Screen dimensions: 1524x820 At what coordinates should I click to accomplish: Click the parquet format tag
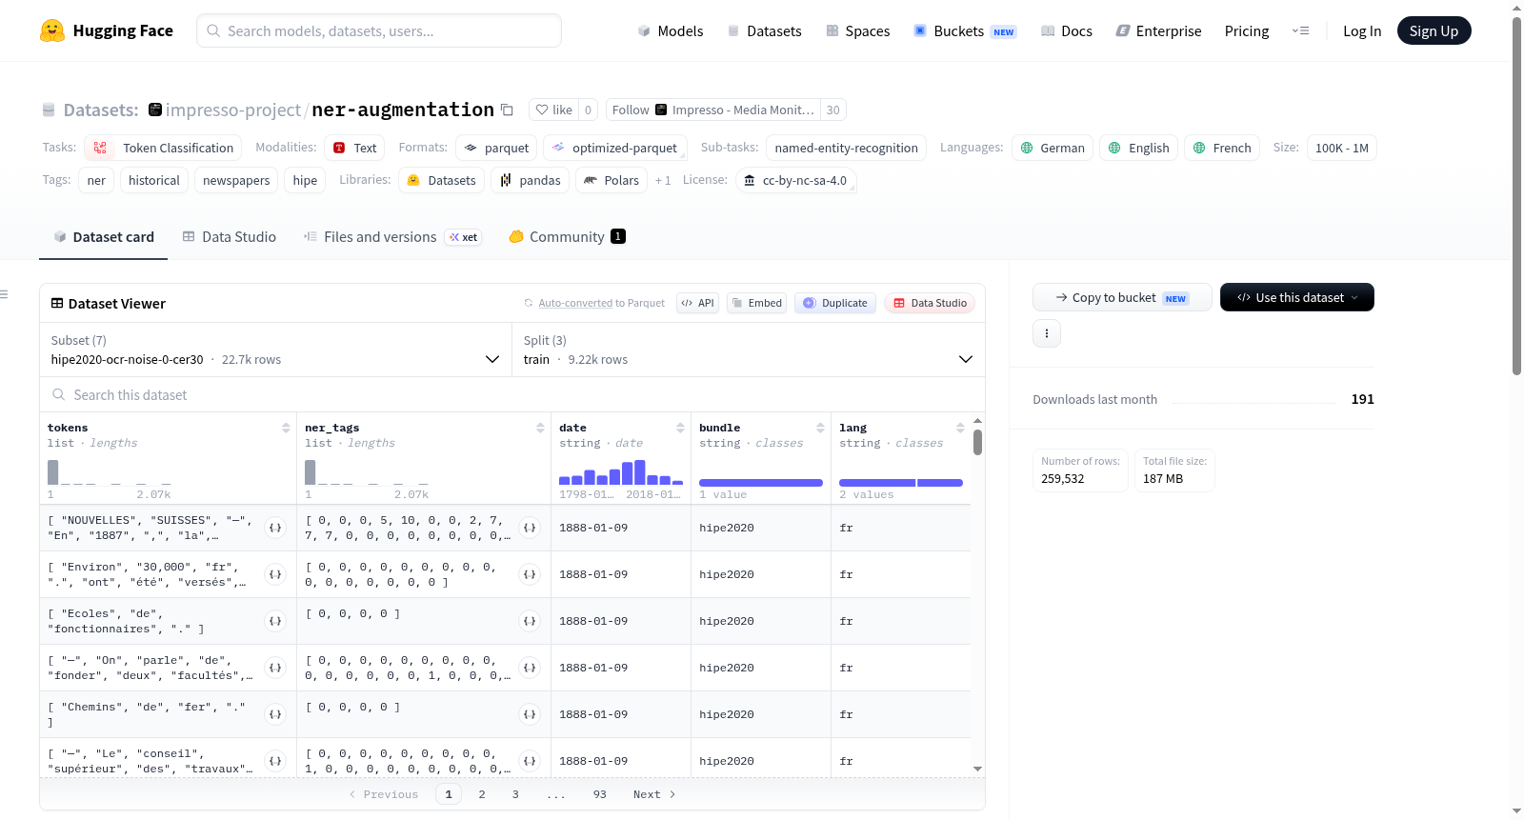click(x=496, y=148)
